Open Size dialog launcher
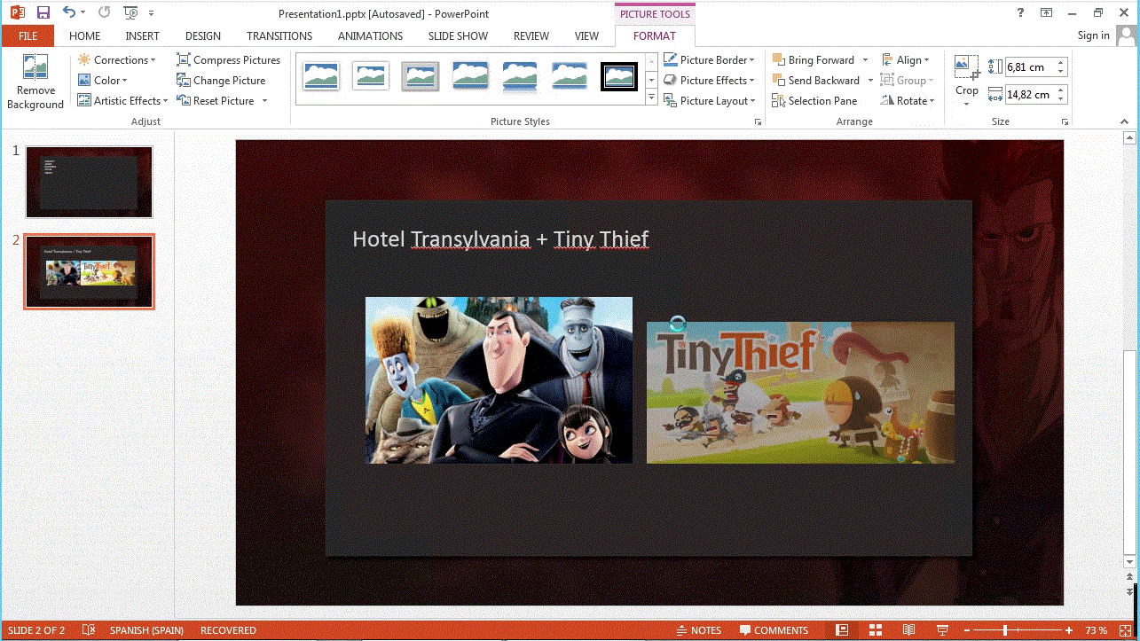The height and width of the screenshot is (641, 1140). [x=1064, y=122]
